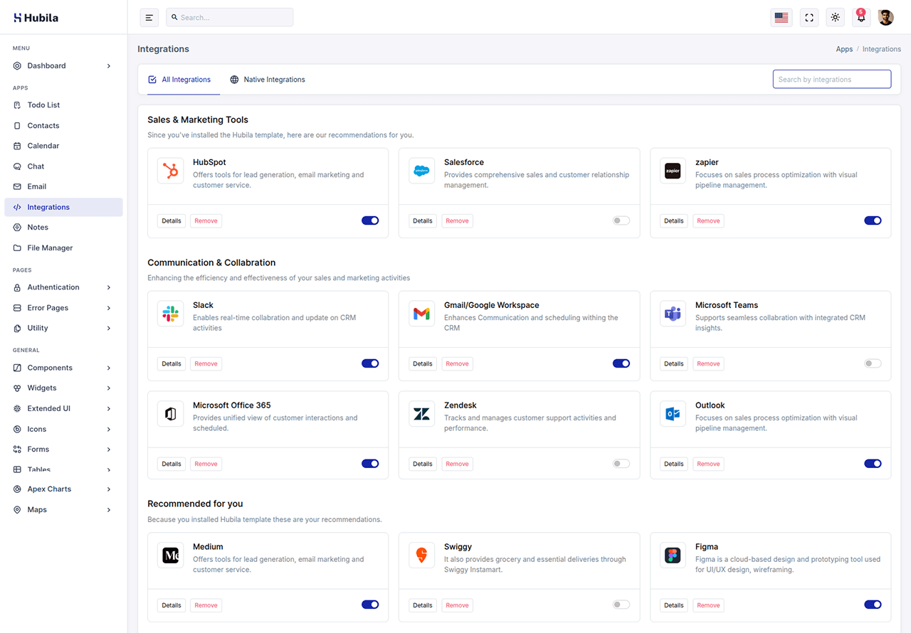
Task: Open notifications bell with 5 badge
Action: [x=861, y=18]
